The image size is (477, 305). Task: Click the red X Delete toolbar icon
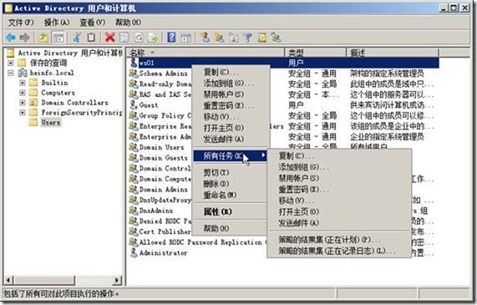(109, 38)
